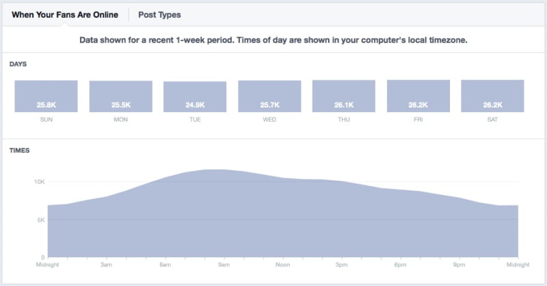The width and height of the screenshot is (547, 286).
Task: Click the Noon time axis label
Action: pos(283,264)
